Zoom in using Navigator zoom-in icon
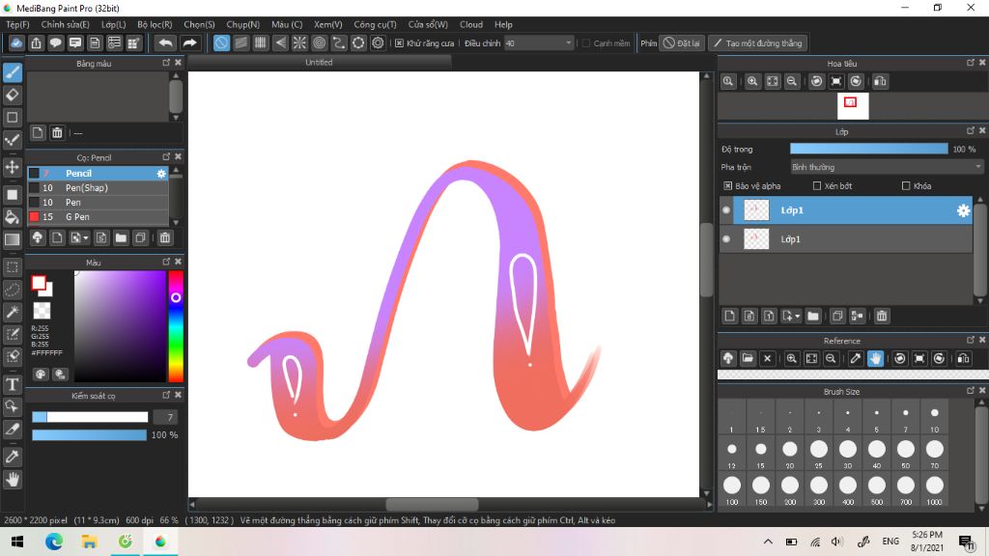The height and width of the screenshot is (556, 989). coord(752,81)
